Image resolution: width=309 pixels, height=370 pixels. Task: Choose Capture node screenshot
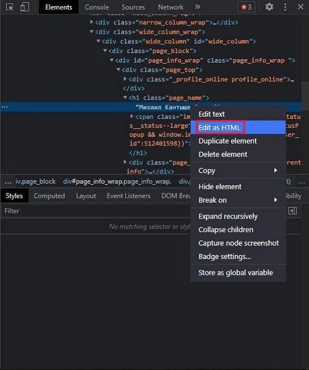pos(238,243)
